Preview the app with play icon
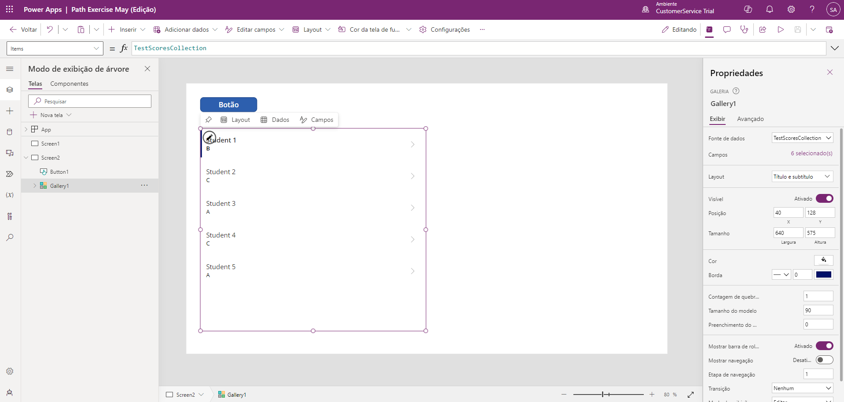This screenshot has height=402, width=844. pos(781,29)
